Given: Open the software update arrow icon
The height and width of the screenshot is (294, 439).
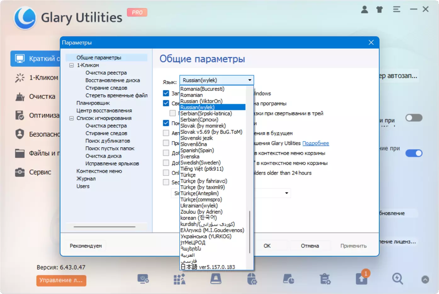Looking at the screenshot, I should coord(362,279).
